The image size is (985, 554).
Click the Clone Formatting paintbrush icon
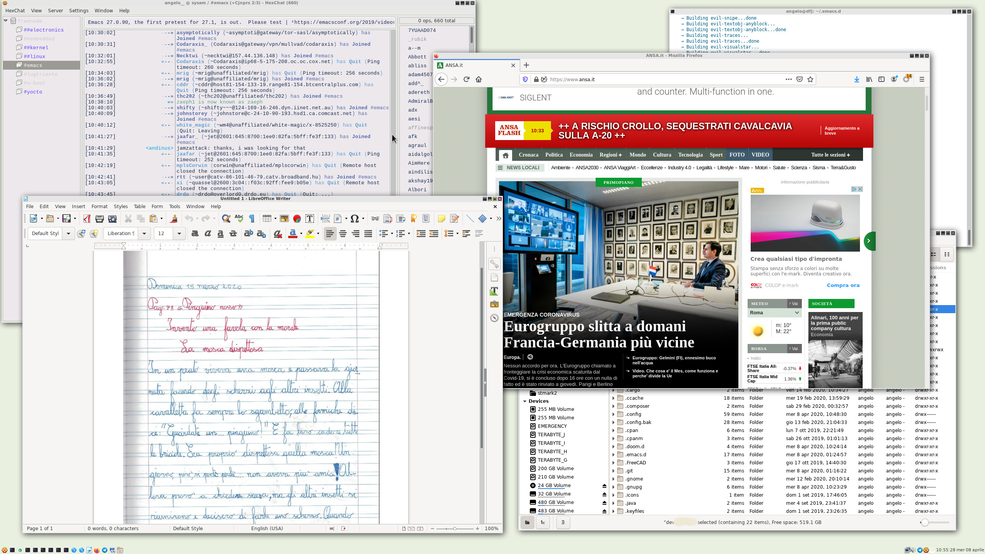pos(174,219)
